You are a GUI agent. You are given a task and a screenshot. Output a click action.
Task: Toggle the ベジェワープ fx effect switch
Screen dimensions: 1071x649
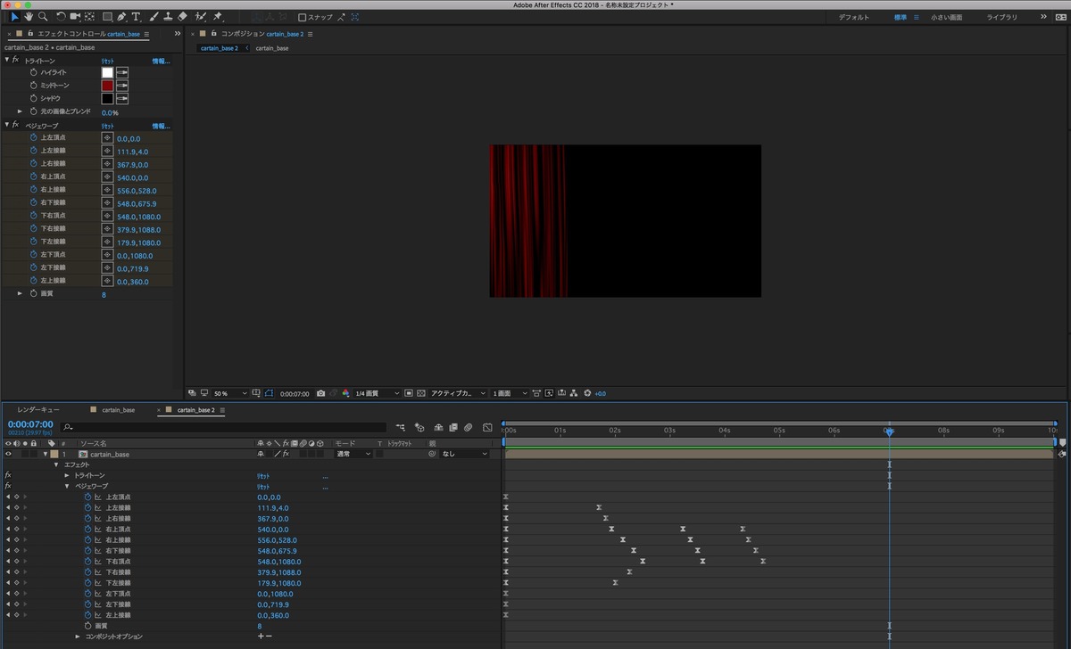click(x=8, y=486)
